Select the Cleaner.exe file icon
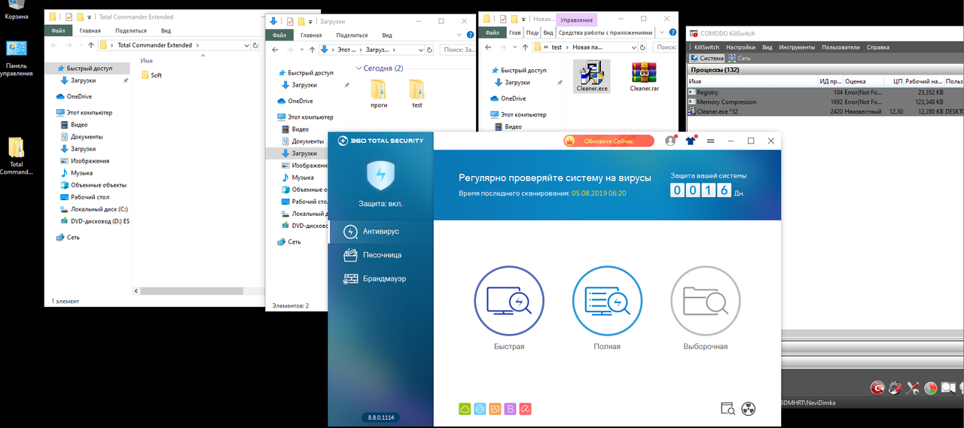This screenshot has width=964, height=428. pos(591,76)
